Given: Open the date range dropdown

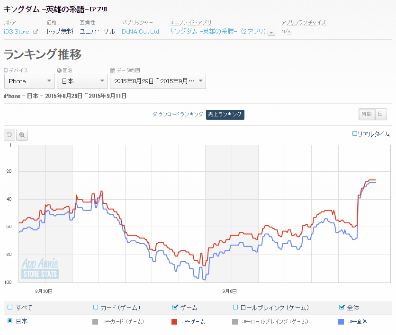Looking at the screenshot, I should coord(158,81).
